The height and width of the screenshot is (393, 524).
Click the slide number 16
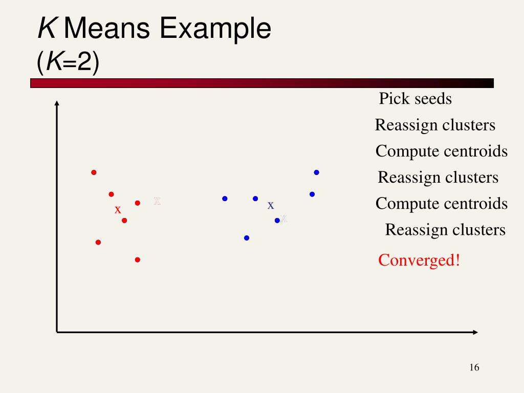pyautogui.click(x=474, y=367)
